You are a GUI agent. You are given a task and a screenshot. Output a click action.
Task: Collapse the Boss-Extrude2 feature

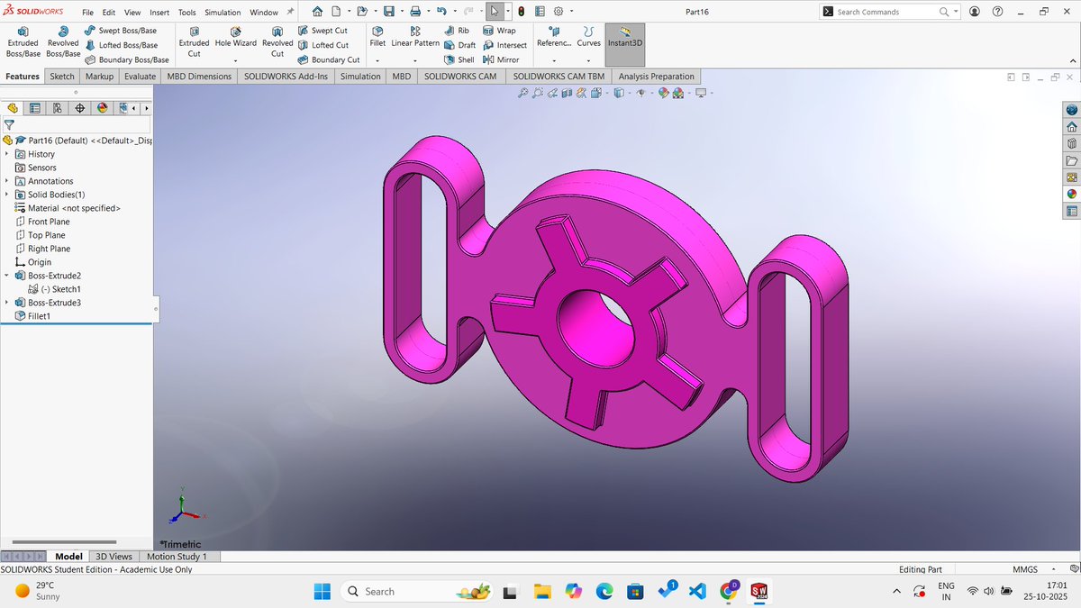[7, 276]
